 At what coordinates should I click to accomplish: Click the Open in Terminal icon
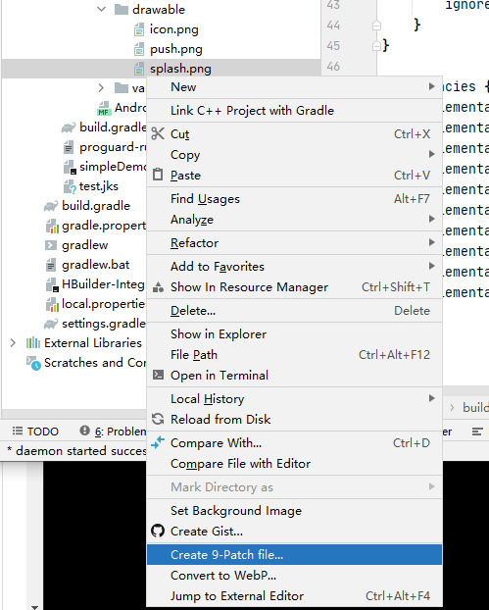tap(158, 375)
